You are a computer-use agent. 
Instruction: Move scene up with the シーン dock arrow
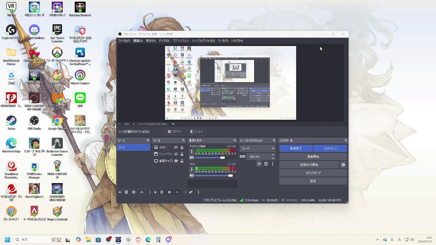(142, 192)
